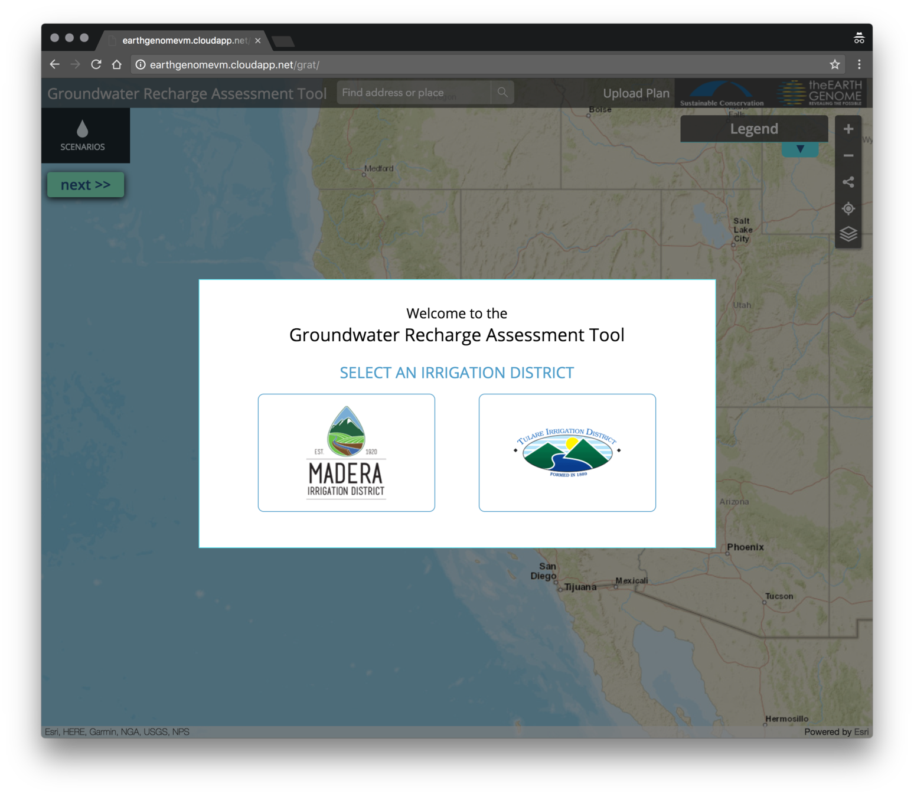Click the Medford map label
Screen dimensions: 914x797
[x=378, y=168]
